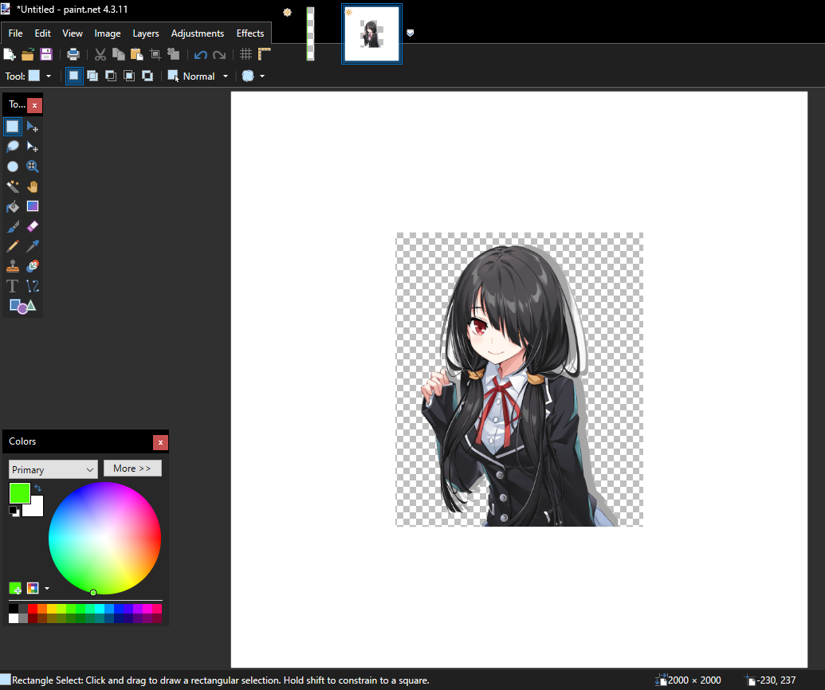Pick the red swatch in the palette

[33, 609]
